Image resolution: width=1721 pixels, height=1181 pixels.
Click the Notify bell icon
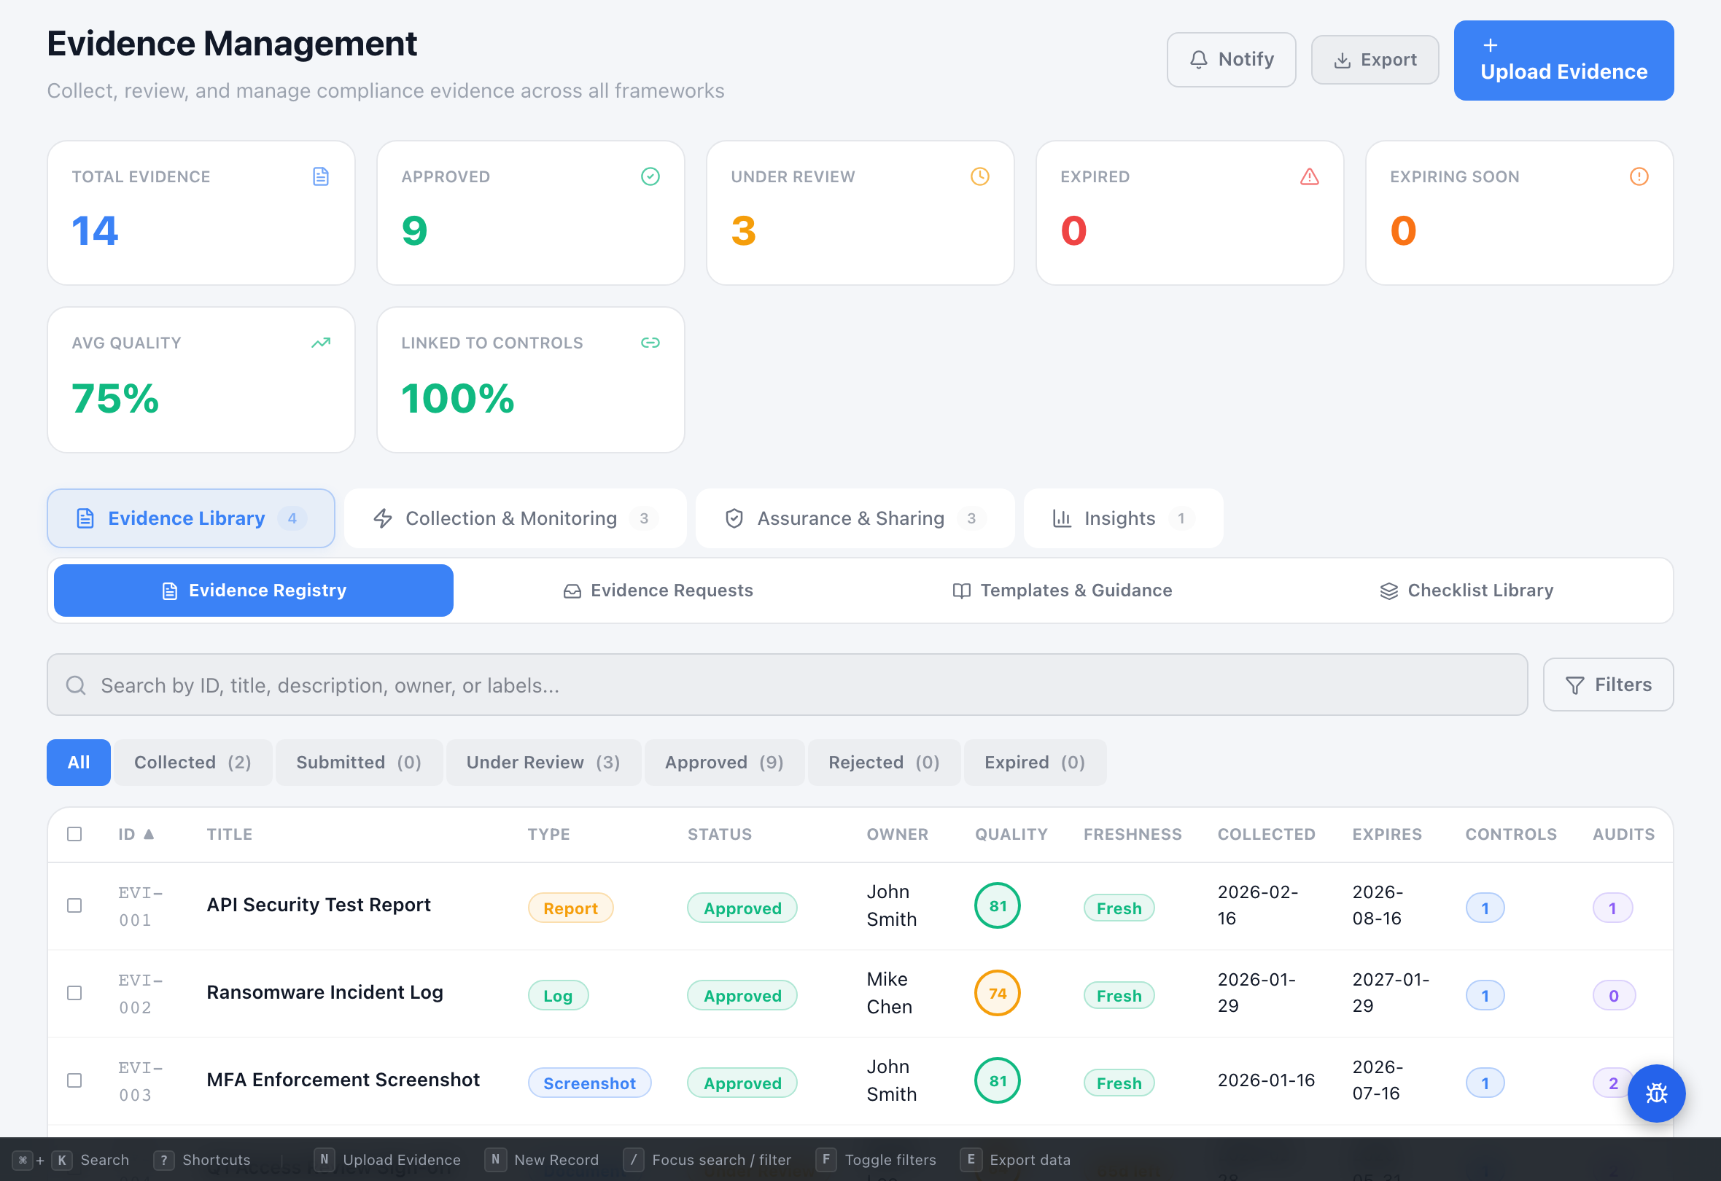(1200, 59)
